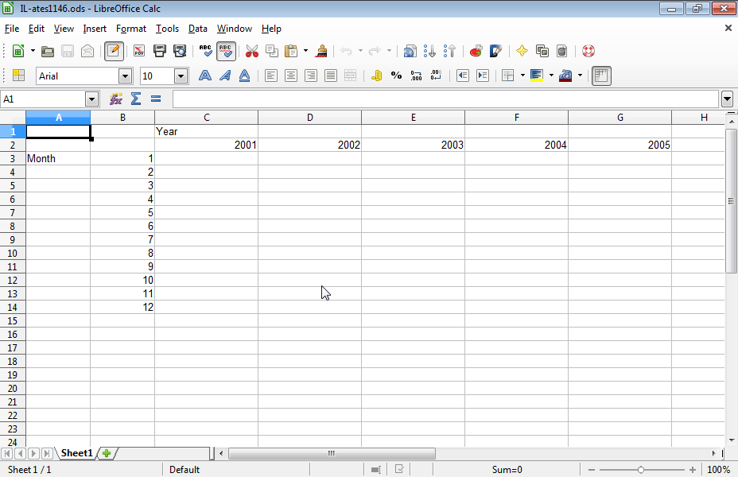
Task: Click the Data Sources icon
Action: click(562, 51)
